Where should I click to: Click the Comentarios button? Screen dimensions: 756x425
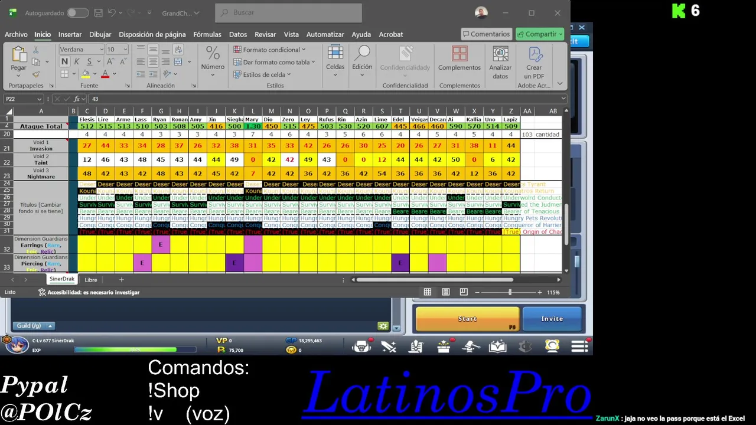[486, 34]
